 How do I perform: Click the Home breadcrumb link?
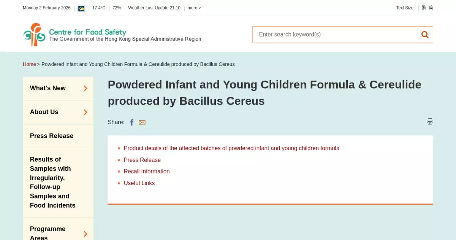29,64
